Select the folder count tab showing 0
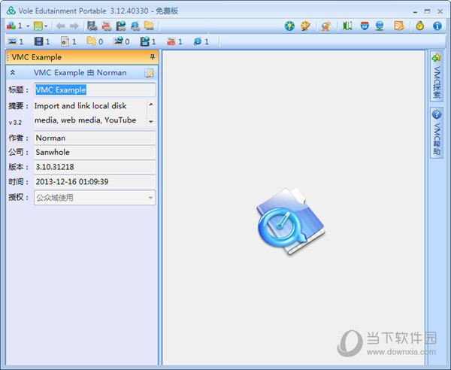451x370 pixels. (95, 41)
